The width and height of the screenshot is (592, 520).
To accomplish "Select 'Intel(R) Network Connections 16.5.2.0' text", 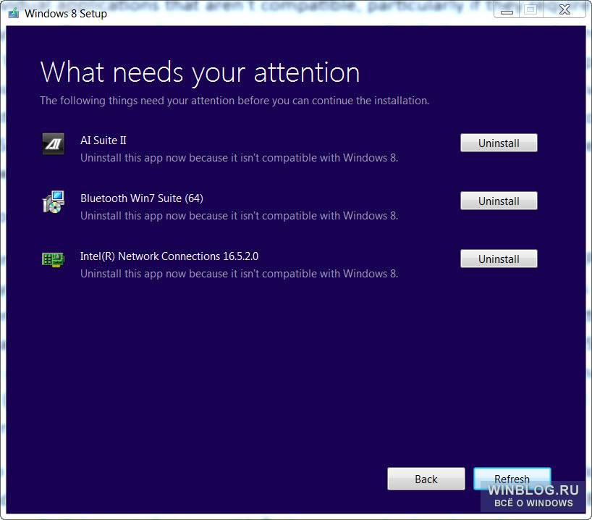I will tap(169, 256).
